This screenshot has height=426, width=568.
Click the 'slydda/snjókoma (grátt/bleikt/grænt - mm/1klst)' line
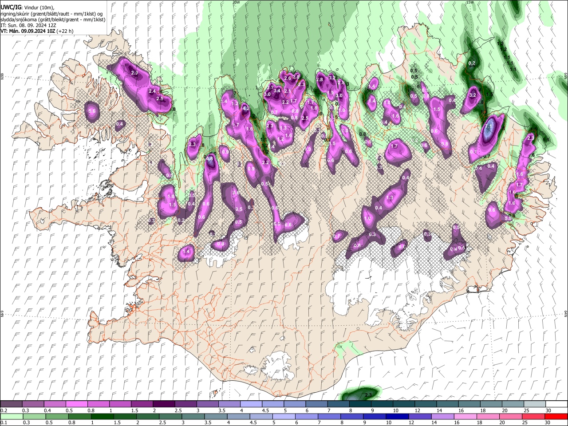53,20
